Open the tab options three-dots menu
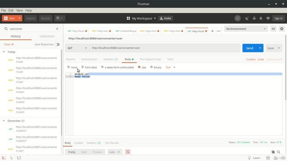Image resolution: width=287 pixels, height=161 pixels. tap(218, 31)
